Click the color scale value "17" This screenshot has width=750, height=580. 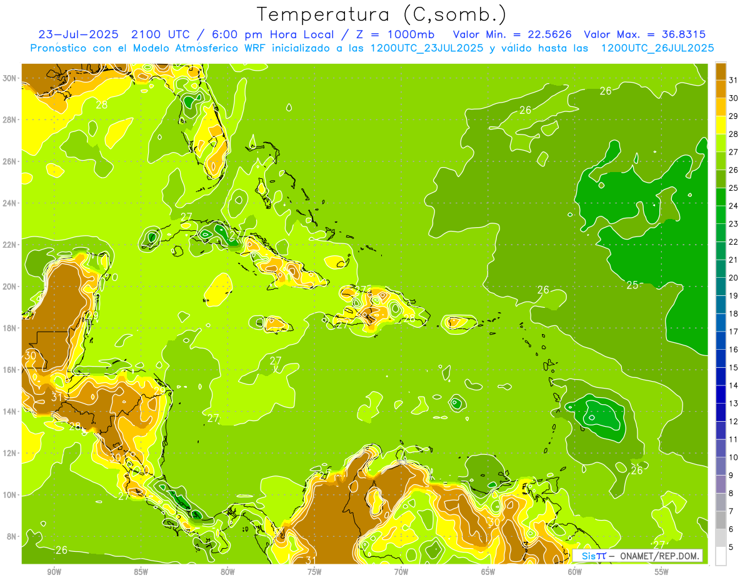(x=734, y=332)
